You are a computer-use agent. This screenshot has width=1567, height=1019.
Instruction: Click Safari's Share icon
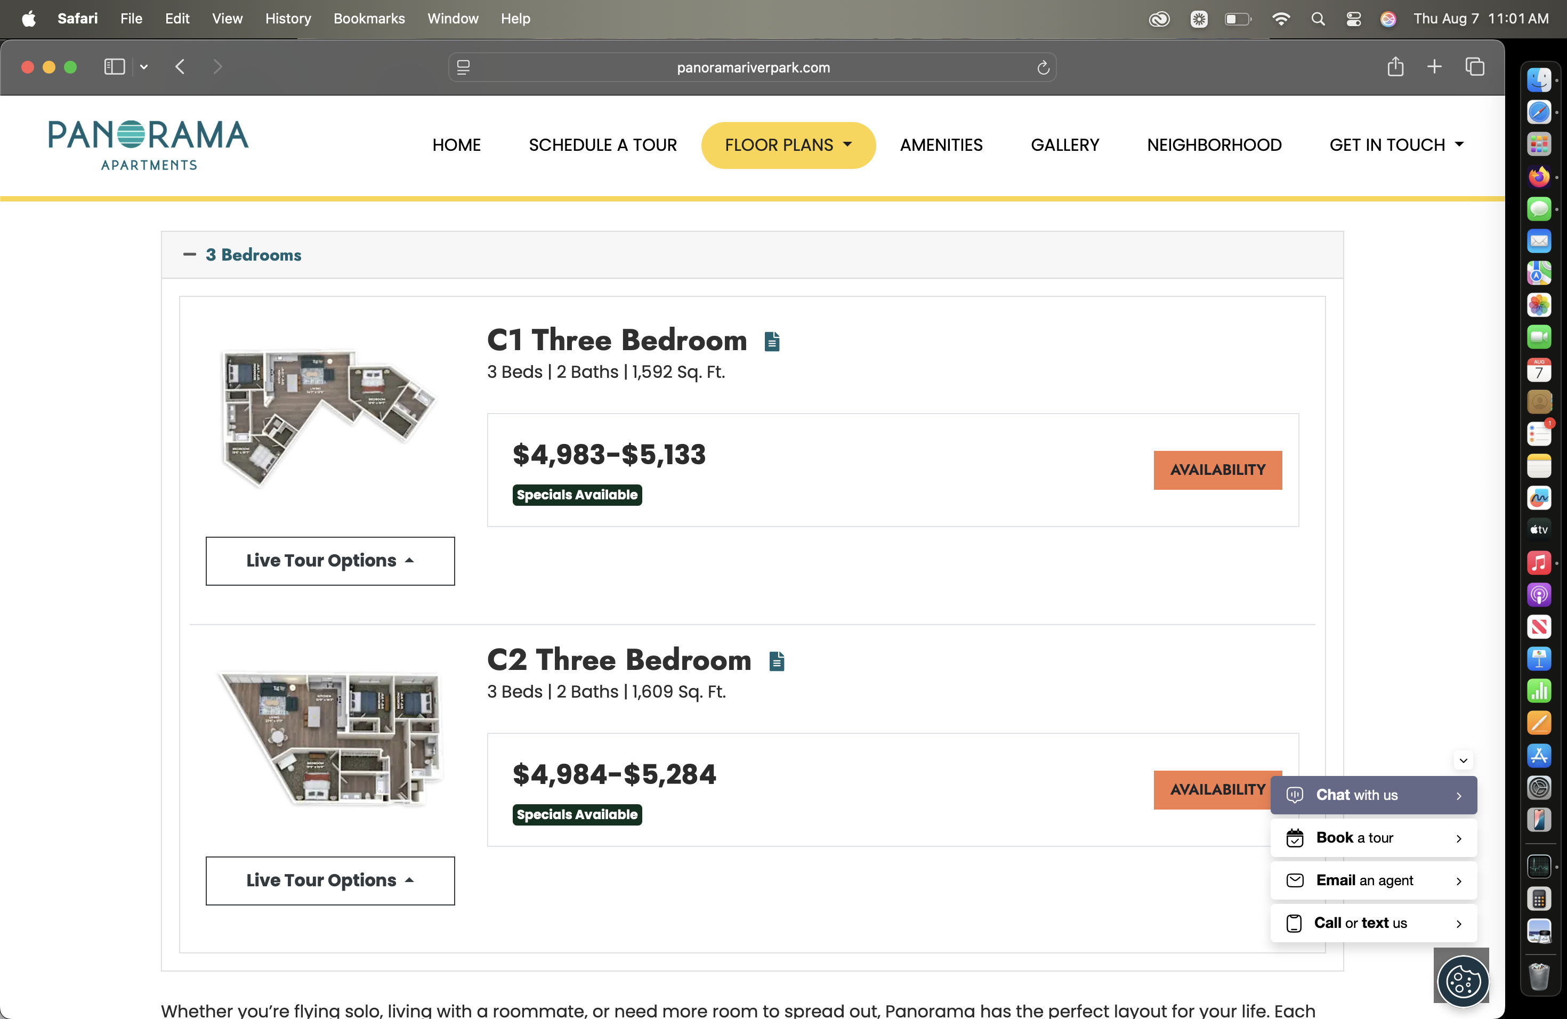coord(1395,67)
